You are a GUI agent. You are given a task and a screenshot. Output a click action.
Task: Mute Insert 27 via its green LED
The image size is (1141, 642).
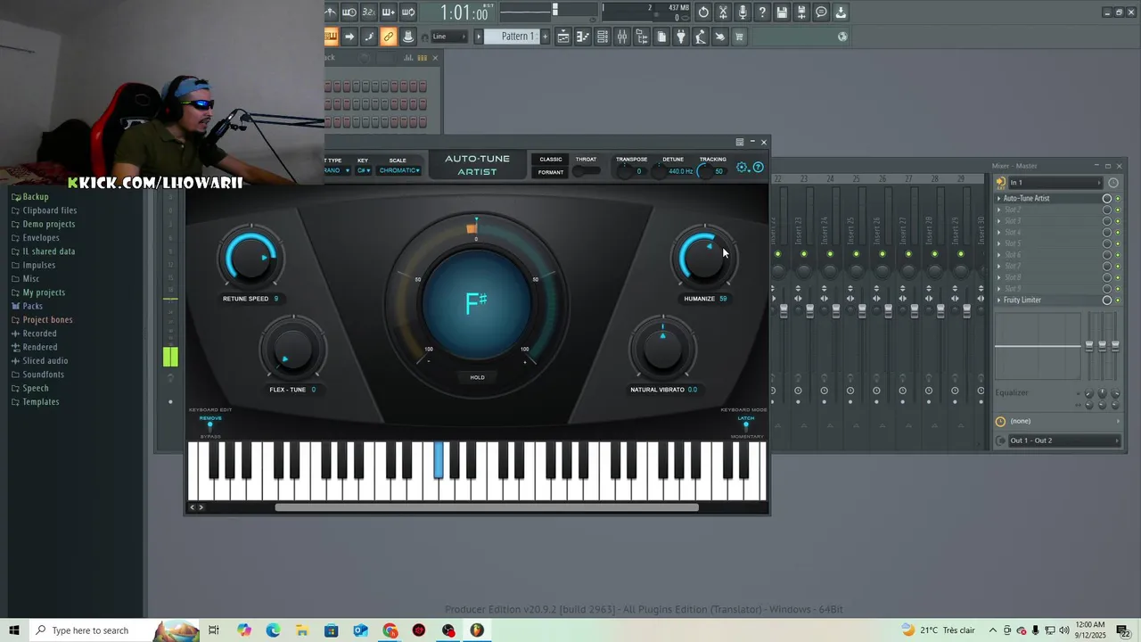tap(908, 254)
